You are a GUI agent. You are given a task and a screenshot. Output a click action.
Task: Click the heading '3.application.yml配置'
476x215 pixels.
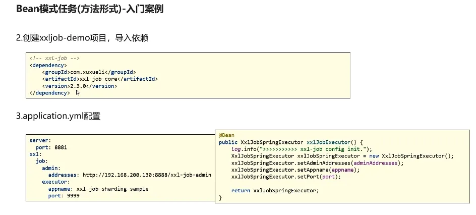[x=58, y=116]
